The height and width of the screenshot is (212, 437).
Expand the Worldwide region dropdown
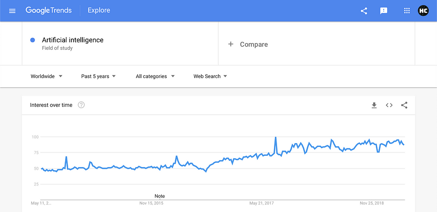[47, 76]
